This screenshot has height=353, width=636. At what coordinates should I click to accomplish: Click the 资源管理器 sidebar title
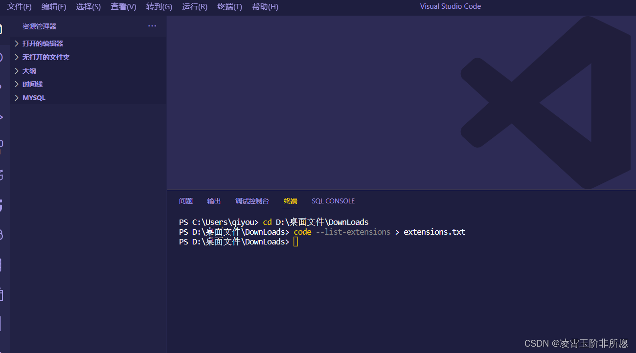tap(39, 26)
